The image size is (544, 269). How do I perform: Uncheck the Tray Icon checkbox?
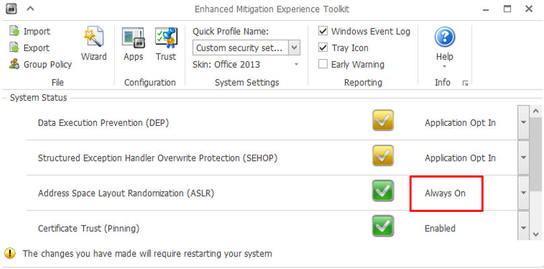[x=323, y=48]
